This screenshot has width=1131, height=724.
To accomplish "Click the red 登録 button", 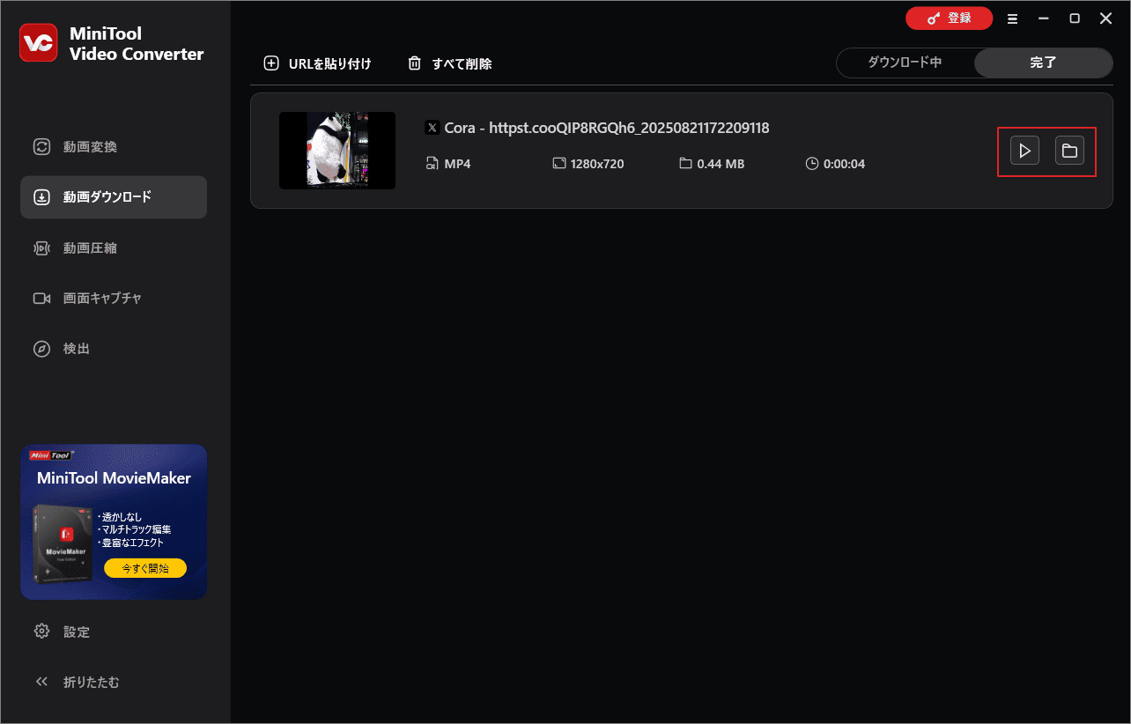I will click(x=949, y=18).
